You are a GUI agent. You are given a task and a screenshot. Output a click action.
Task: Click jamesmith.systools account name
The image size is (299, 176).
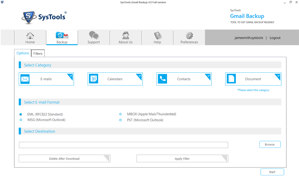pos(249,38)
